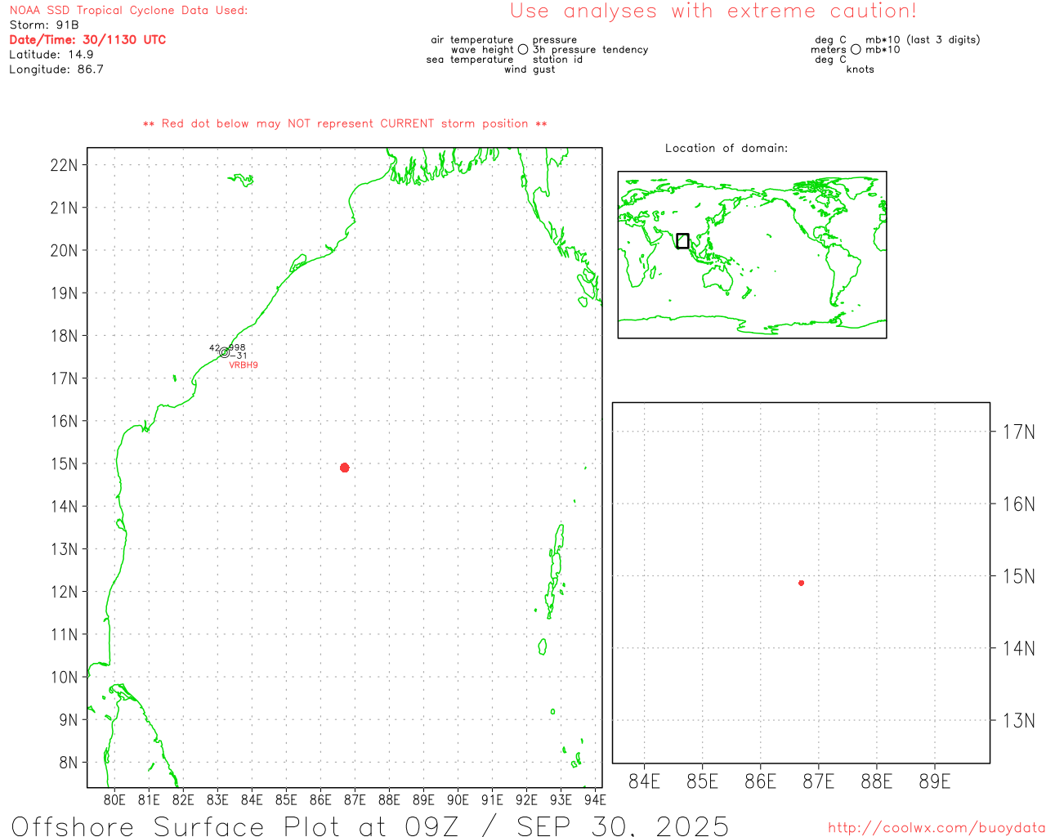Click the red dot disclaimer text above map
Image resolution: width=1046 pixels, height=837 pixels.
pos(345,123)
